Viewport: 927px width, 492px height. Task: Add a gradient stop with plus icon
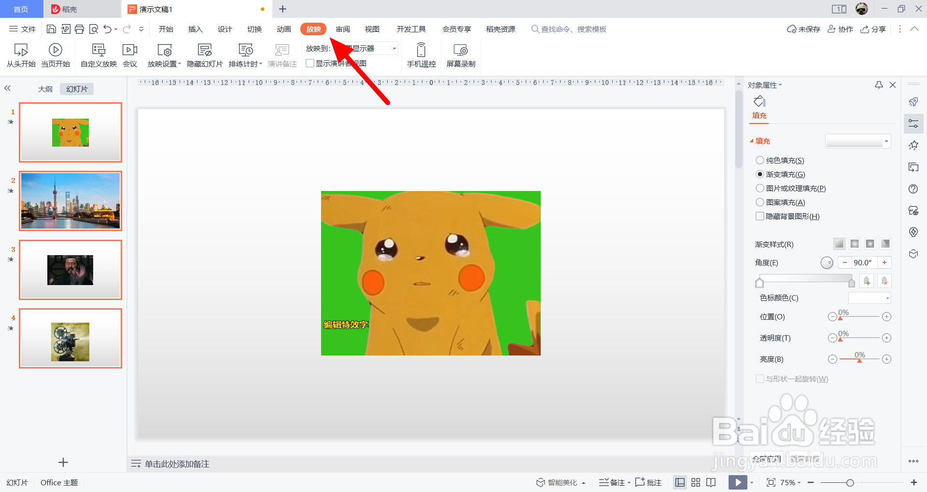[867, 281]
